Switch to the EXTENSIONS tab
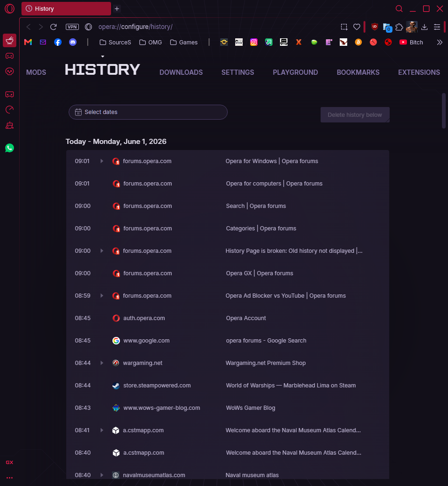Image resolution: width=448 pixels, height=486 pixels. (x=419, y=72)
